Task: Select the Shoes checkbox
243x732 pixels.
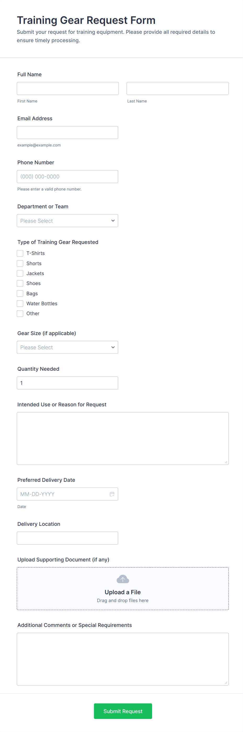Action: (x=20, y=283)
